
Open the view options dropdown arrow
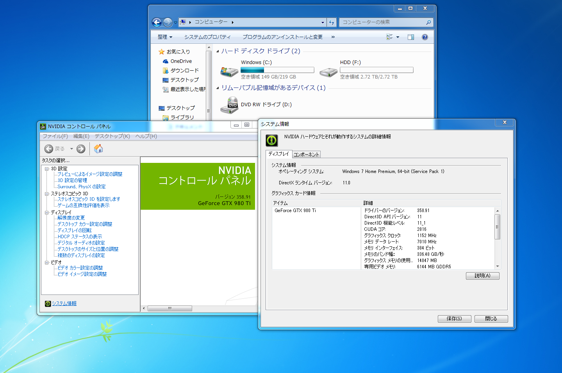pos(398,37)
